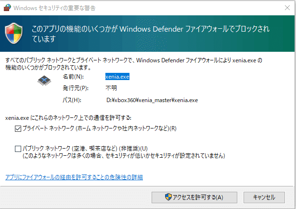
Task: Click the text xenia.exe にこれらのネットワーク上での通信を許可する:
Action: [x=68, y=118]
